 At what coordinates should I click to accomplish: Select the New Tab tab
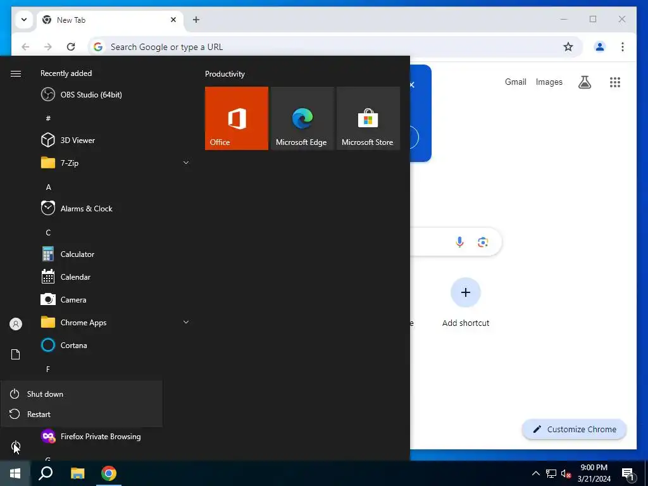[110, 20]
